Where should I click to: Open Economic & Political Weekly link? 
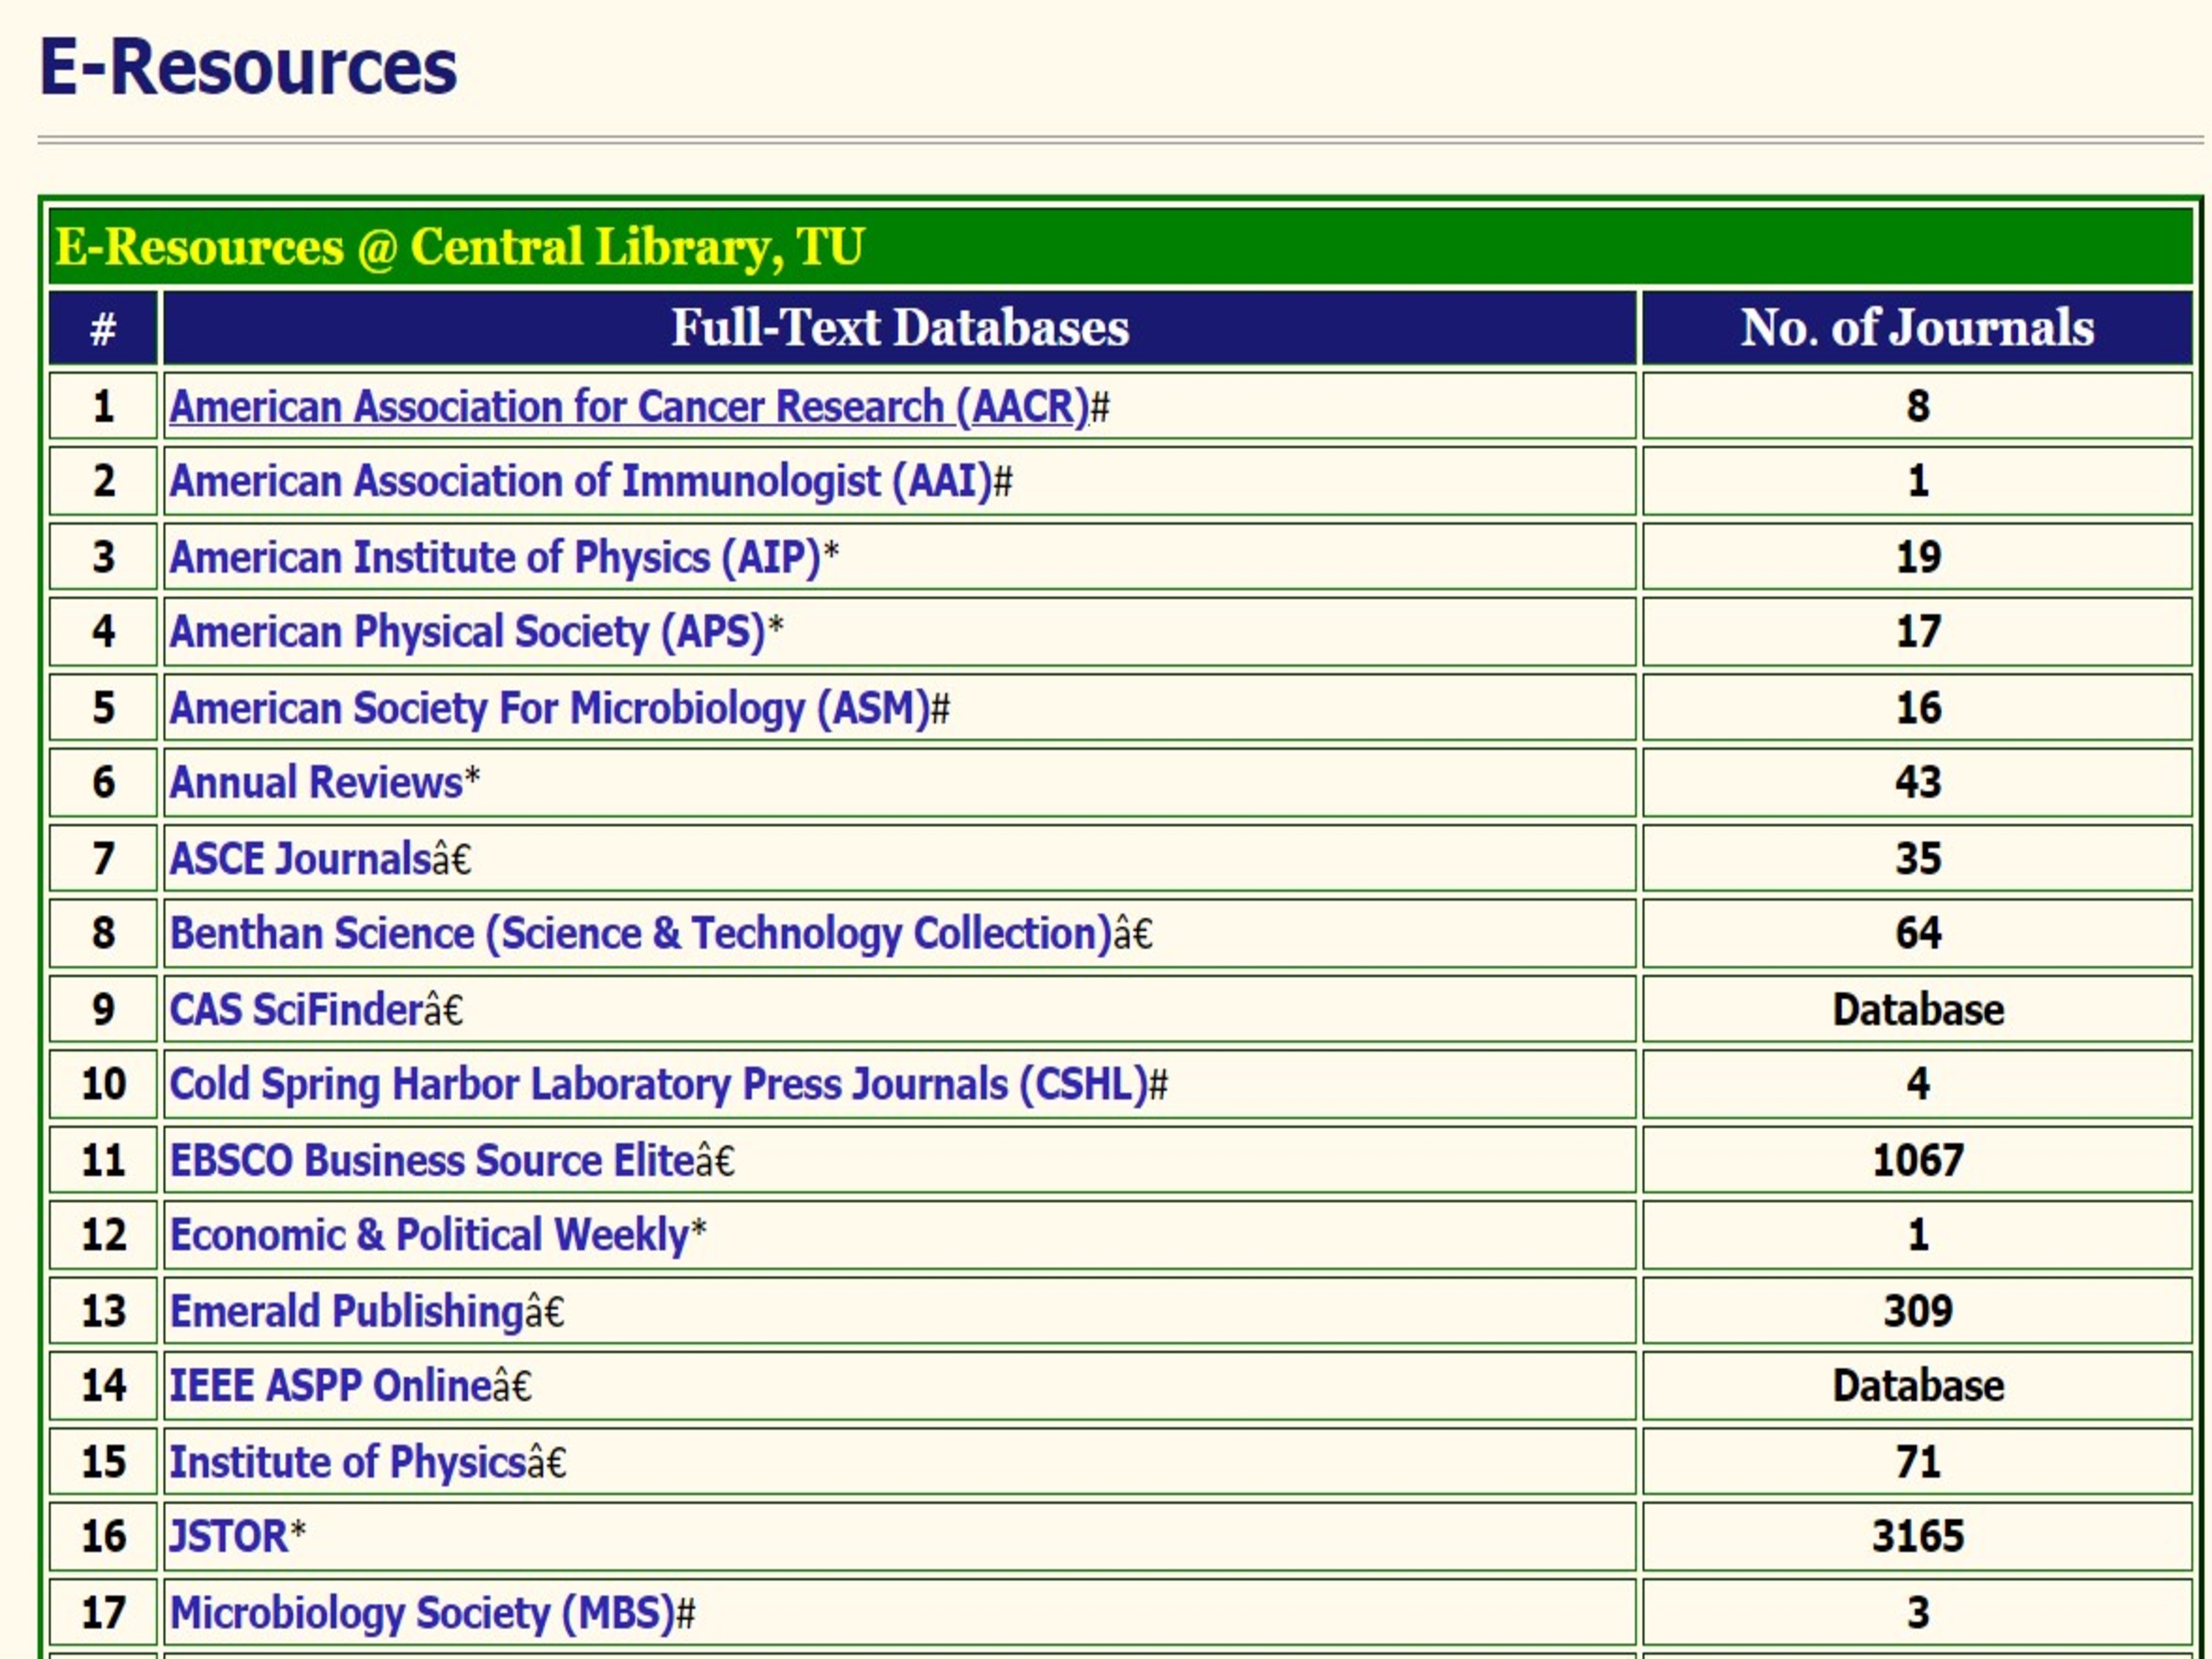tap(429, 1235)
